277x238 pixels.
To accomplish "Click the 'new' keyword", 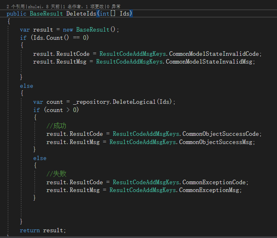I will tap(68, 30).
